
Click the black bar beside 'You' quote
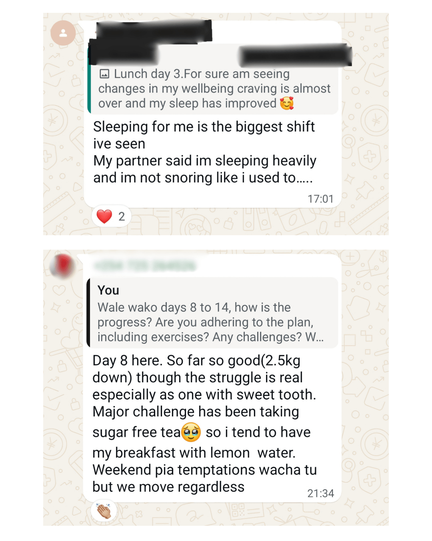pyautogui.click(x=88, y=313)
